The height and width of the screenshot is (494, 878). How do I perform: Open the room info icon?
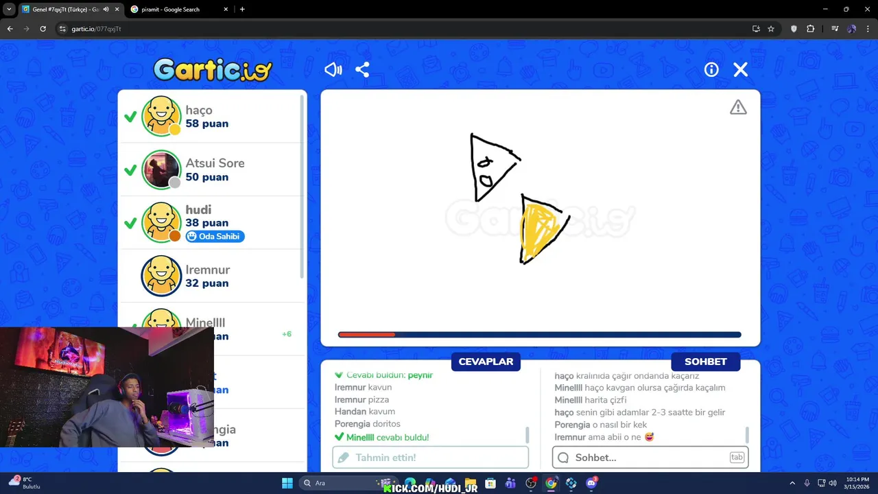click(711, 69)
